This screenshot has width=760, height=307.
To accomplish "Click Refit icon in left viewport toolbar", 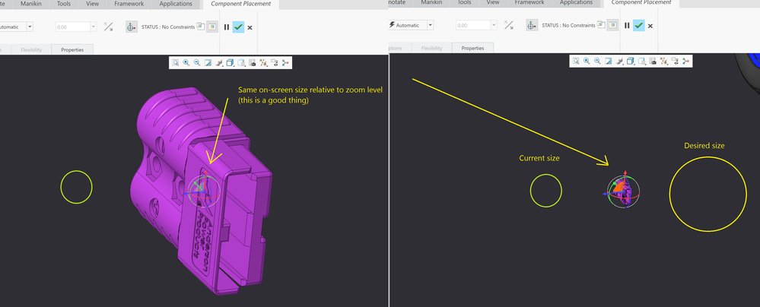I will (x=175, y=63).
